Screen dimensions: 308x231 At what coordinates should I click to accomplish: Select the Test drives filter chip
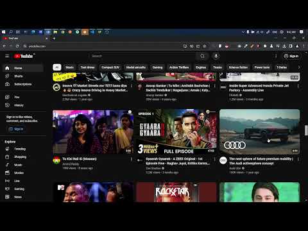point(87,67)
